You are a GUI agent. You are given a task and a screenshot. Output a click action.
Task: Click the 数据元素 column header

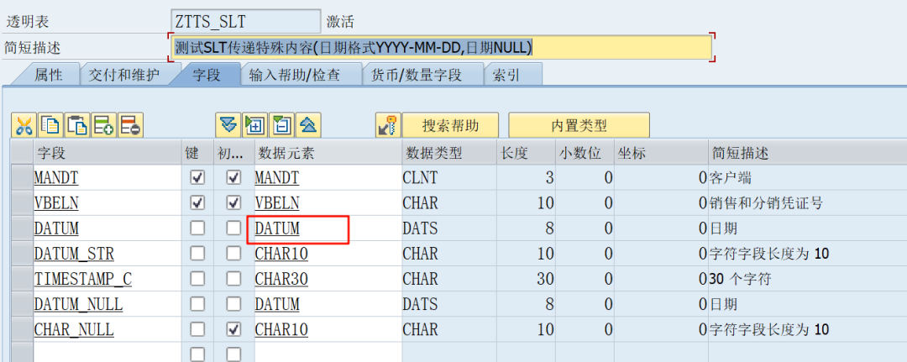pyautogui.click(x=328, y=153)
